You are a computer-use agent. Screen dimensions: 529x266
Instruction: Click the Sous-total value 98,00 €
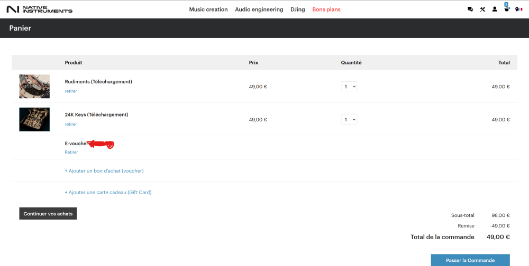[x=500, y=215]
